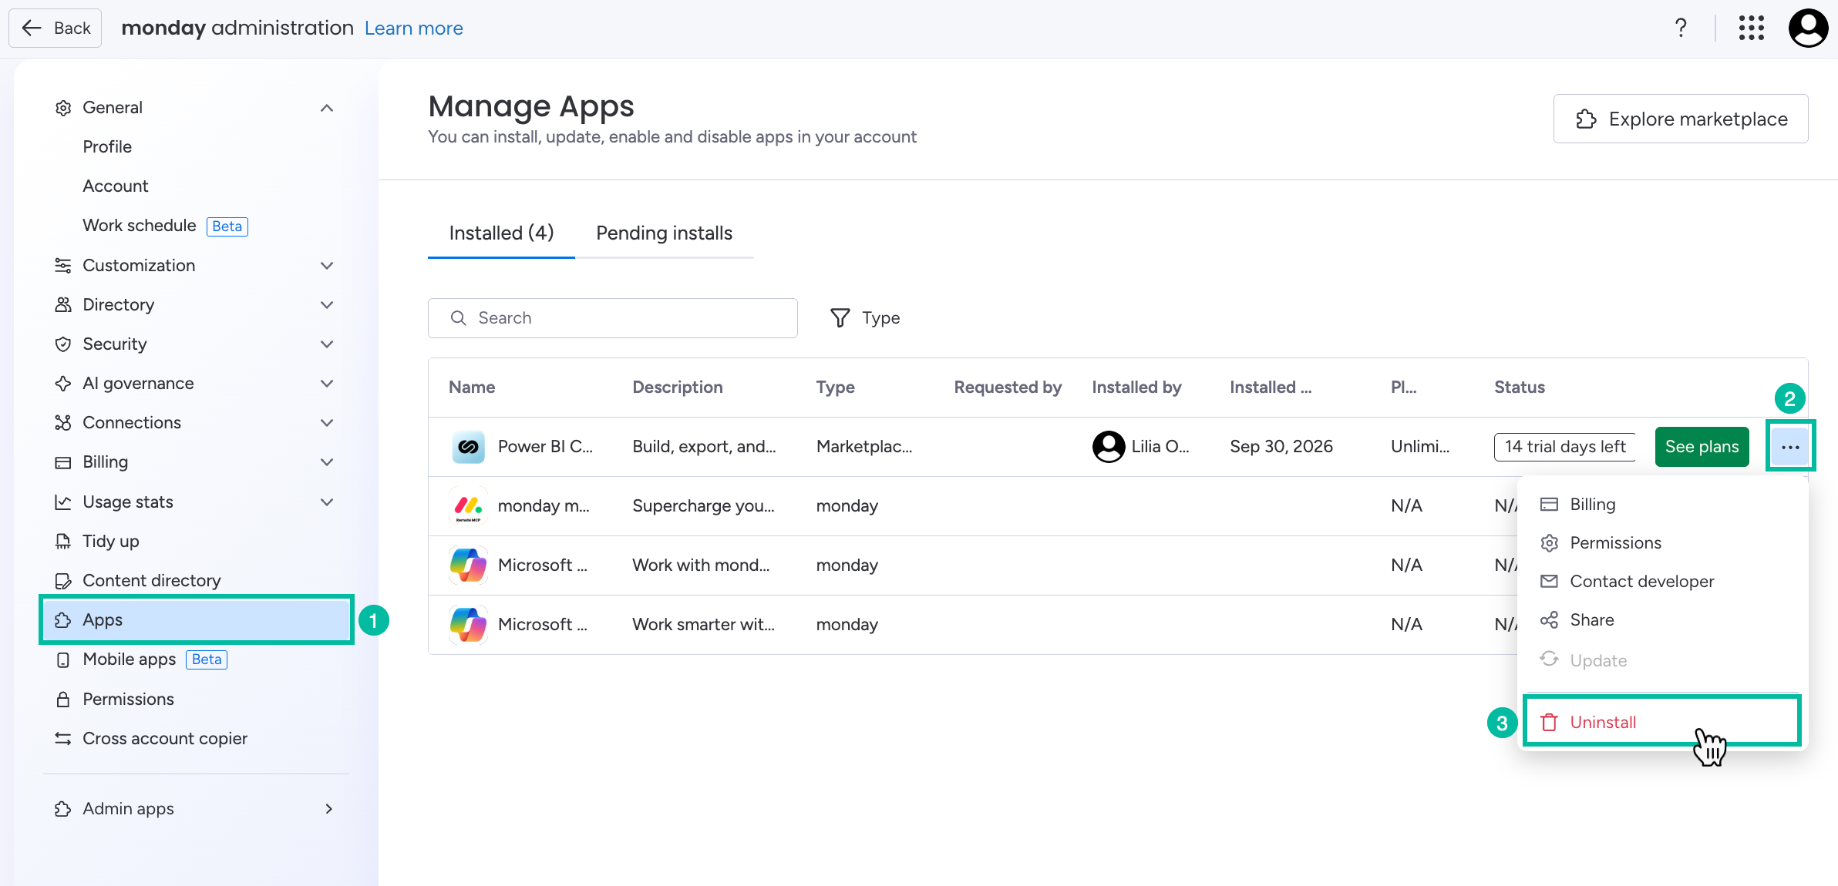
Task: Open the Apps sidebar item
Action: (x=197, y=620)
